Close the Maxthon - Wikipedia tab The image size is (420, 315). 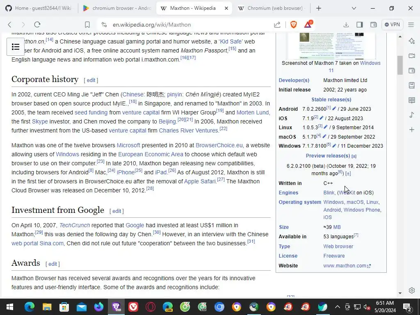coord(226,8)
